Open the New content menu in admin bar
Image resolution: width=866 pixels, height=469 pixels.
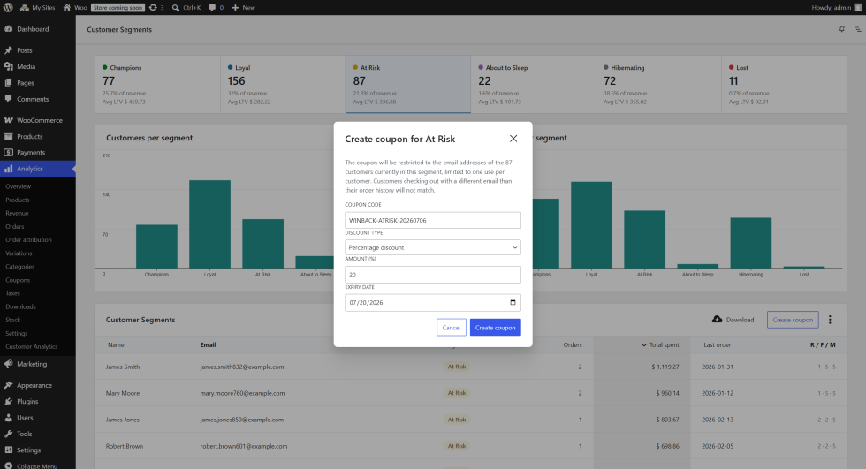pos(243,8)
